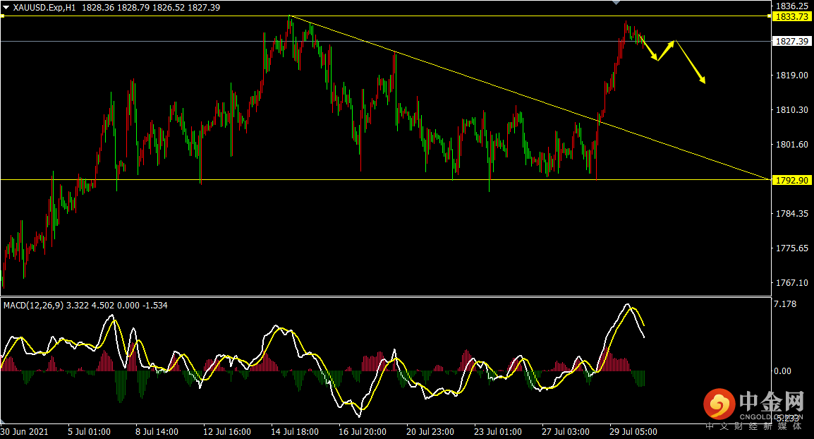The width and height of the screenshot is (814, 439).
Task: Click the 12 Jul 16:00 time label
Action: coord(227,432)
